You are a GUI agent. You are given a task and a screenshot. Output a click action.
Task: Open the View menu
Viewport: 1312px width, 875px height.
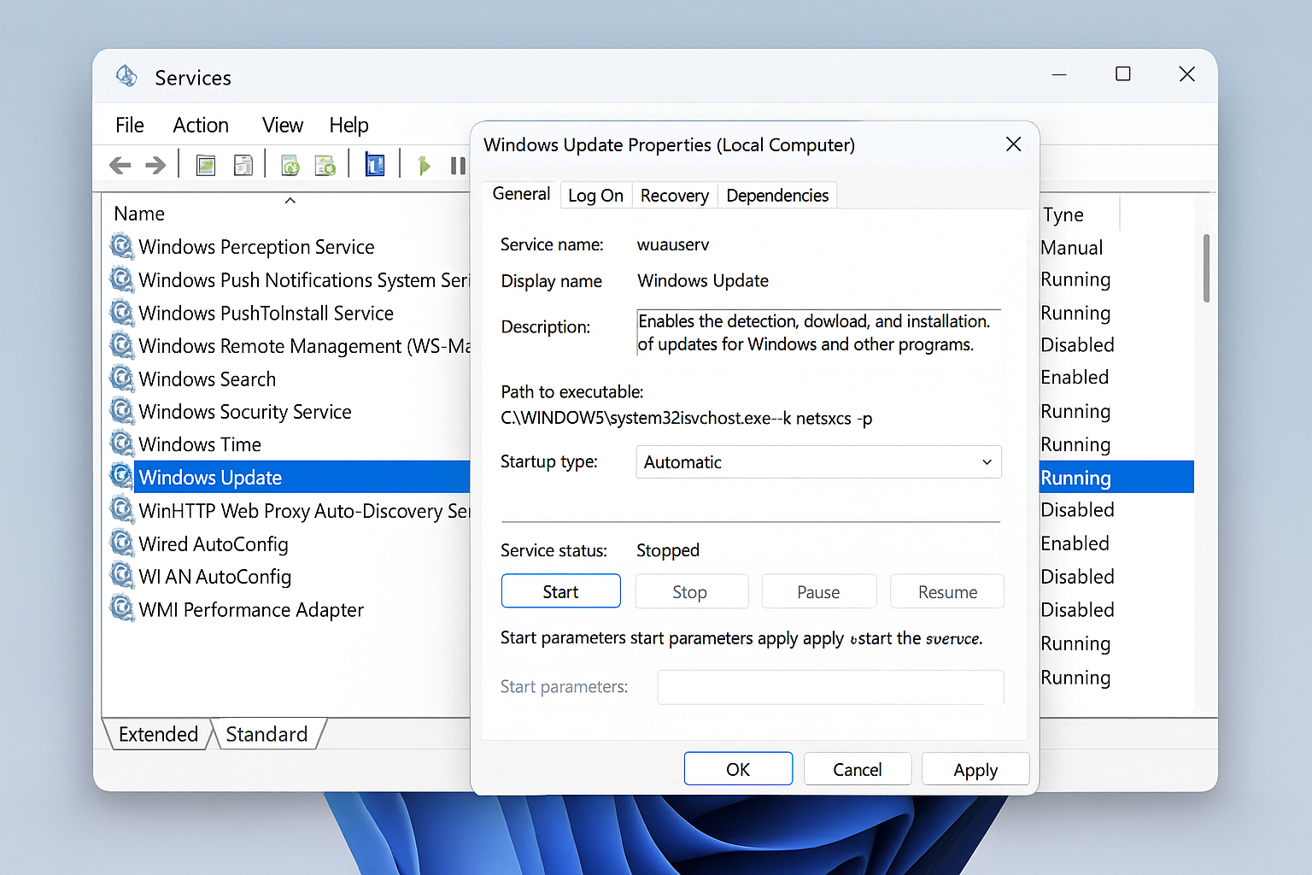tap(283, 126)
